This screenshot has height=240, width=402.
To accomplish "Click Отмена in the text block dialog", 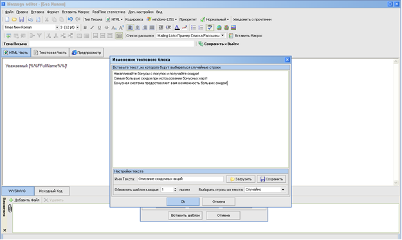I will [x=219, y=201].
